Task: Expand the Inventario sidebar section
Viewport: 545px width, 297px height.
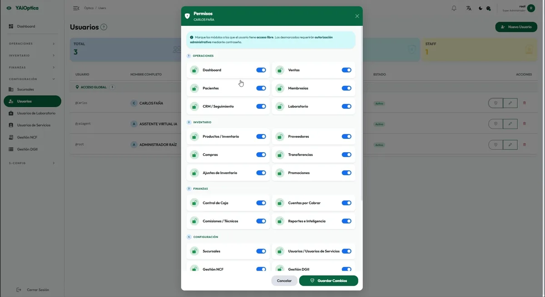Action: click(32, 55)
